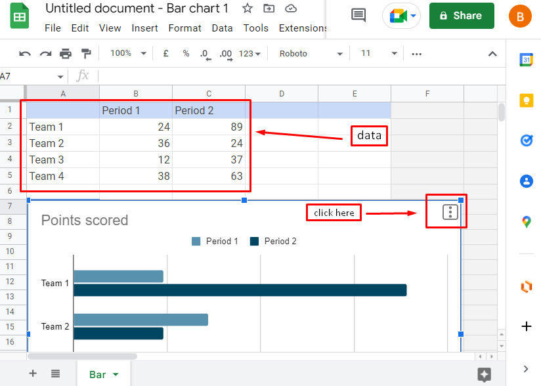Open the 123 number format dropdown
Viewport: 541px width, 386px height.
[x=249, y=54]
